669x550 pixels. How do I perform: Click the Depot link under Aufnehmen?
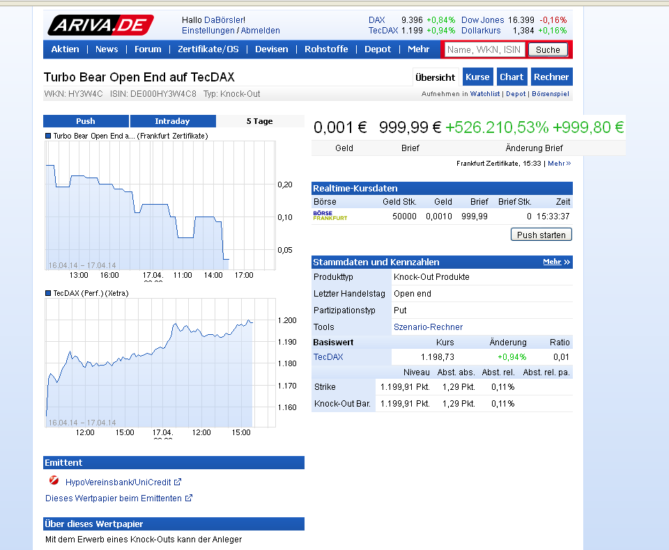pyautogui.click(x=516, y=94)
